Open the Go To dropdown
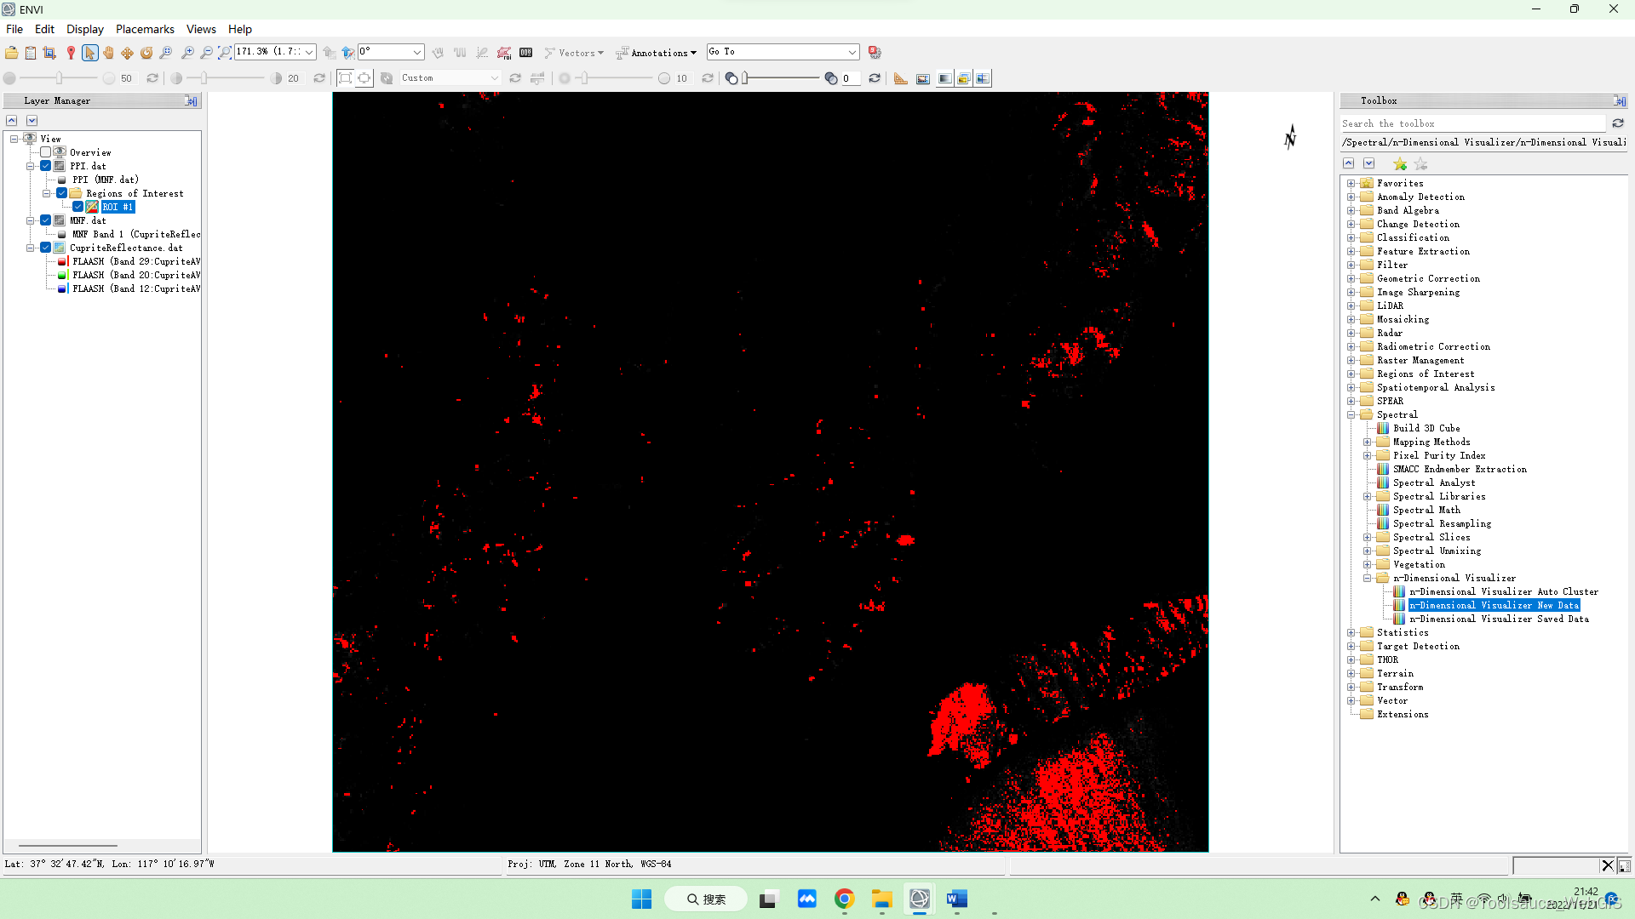 pos(852,53)
